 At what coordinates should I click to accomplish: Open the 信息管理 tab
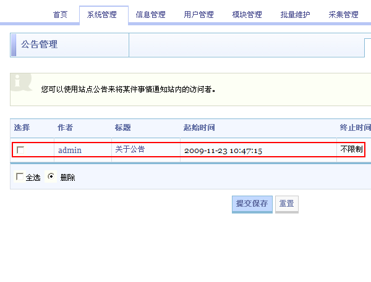151,15
